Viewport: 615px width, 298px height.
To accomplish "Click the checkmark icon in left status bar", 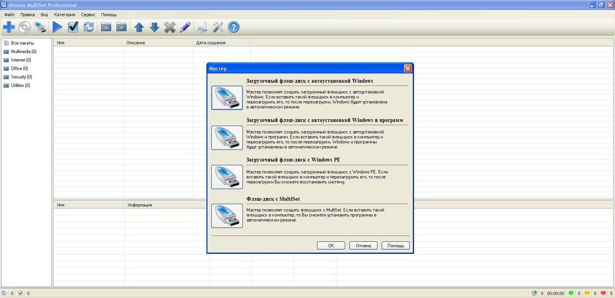I will point(20,293).
